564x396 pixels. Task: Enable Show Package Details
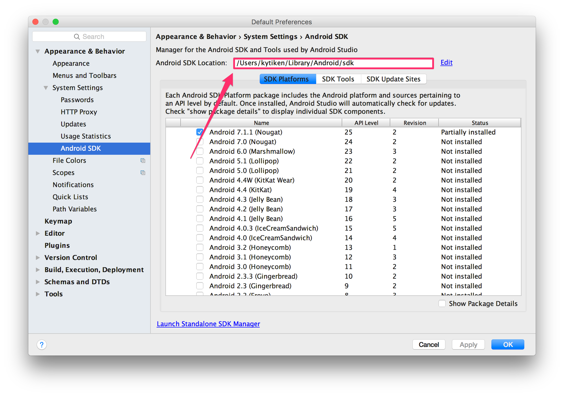(442, 303)
